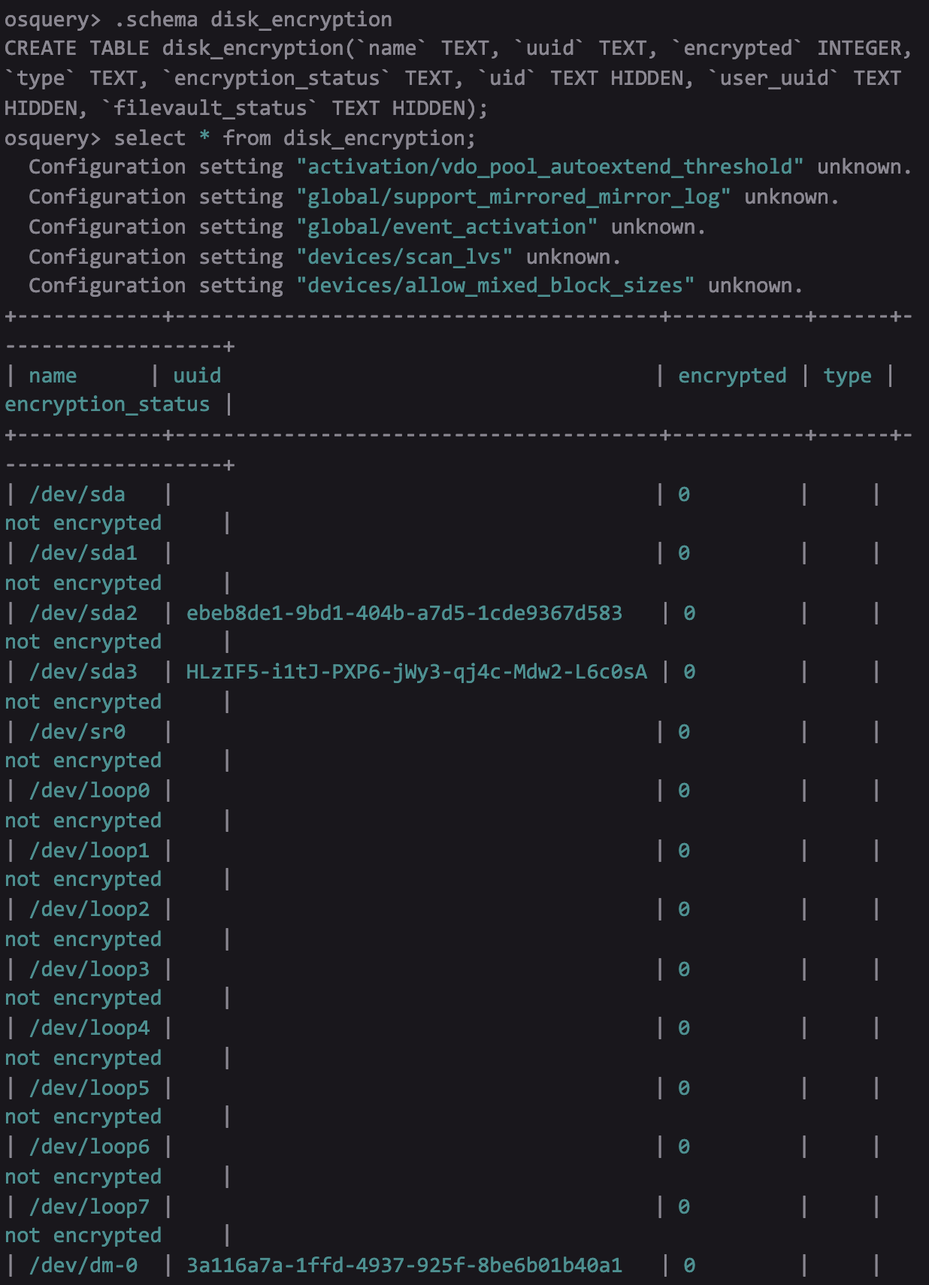Click the /dev/loop4 device name

point(89,1028)
